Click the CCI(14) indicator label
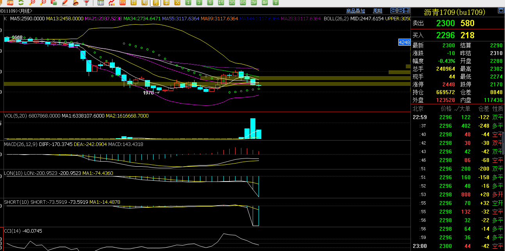This screenshot has height=251, width=505. pyautogui.click(x=12, y=231)
